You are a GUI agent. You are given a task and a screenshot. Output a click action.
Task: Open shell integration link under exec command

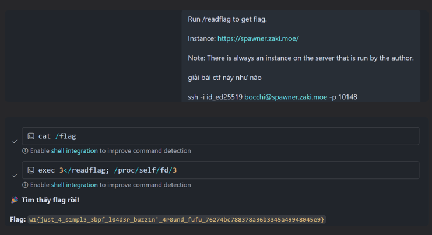click(x=75, y=185)
